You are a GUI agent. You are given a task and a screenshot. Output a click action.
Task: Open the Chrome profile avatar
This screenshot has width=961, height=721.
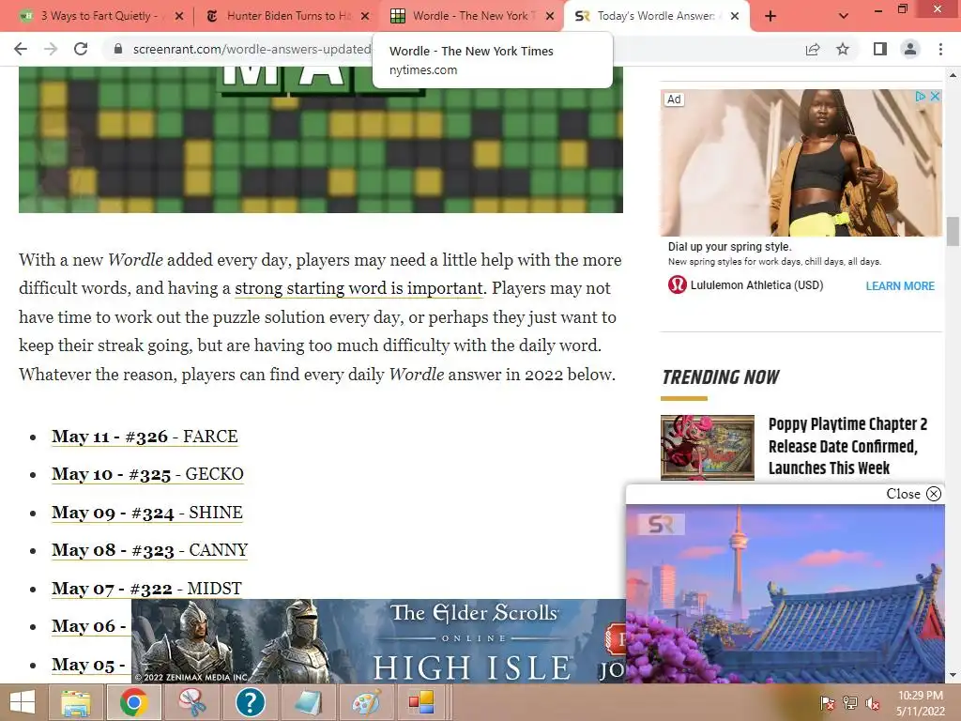coord(910,49)
